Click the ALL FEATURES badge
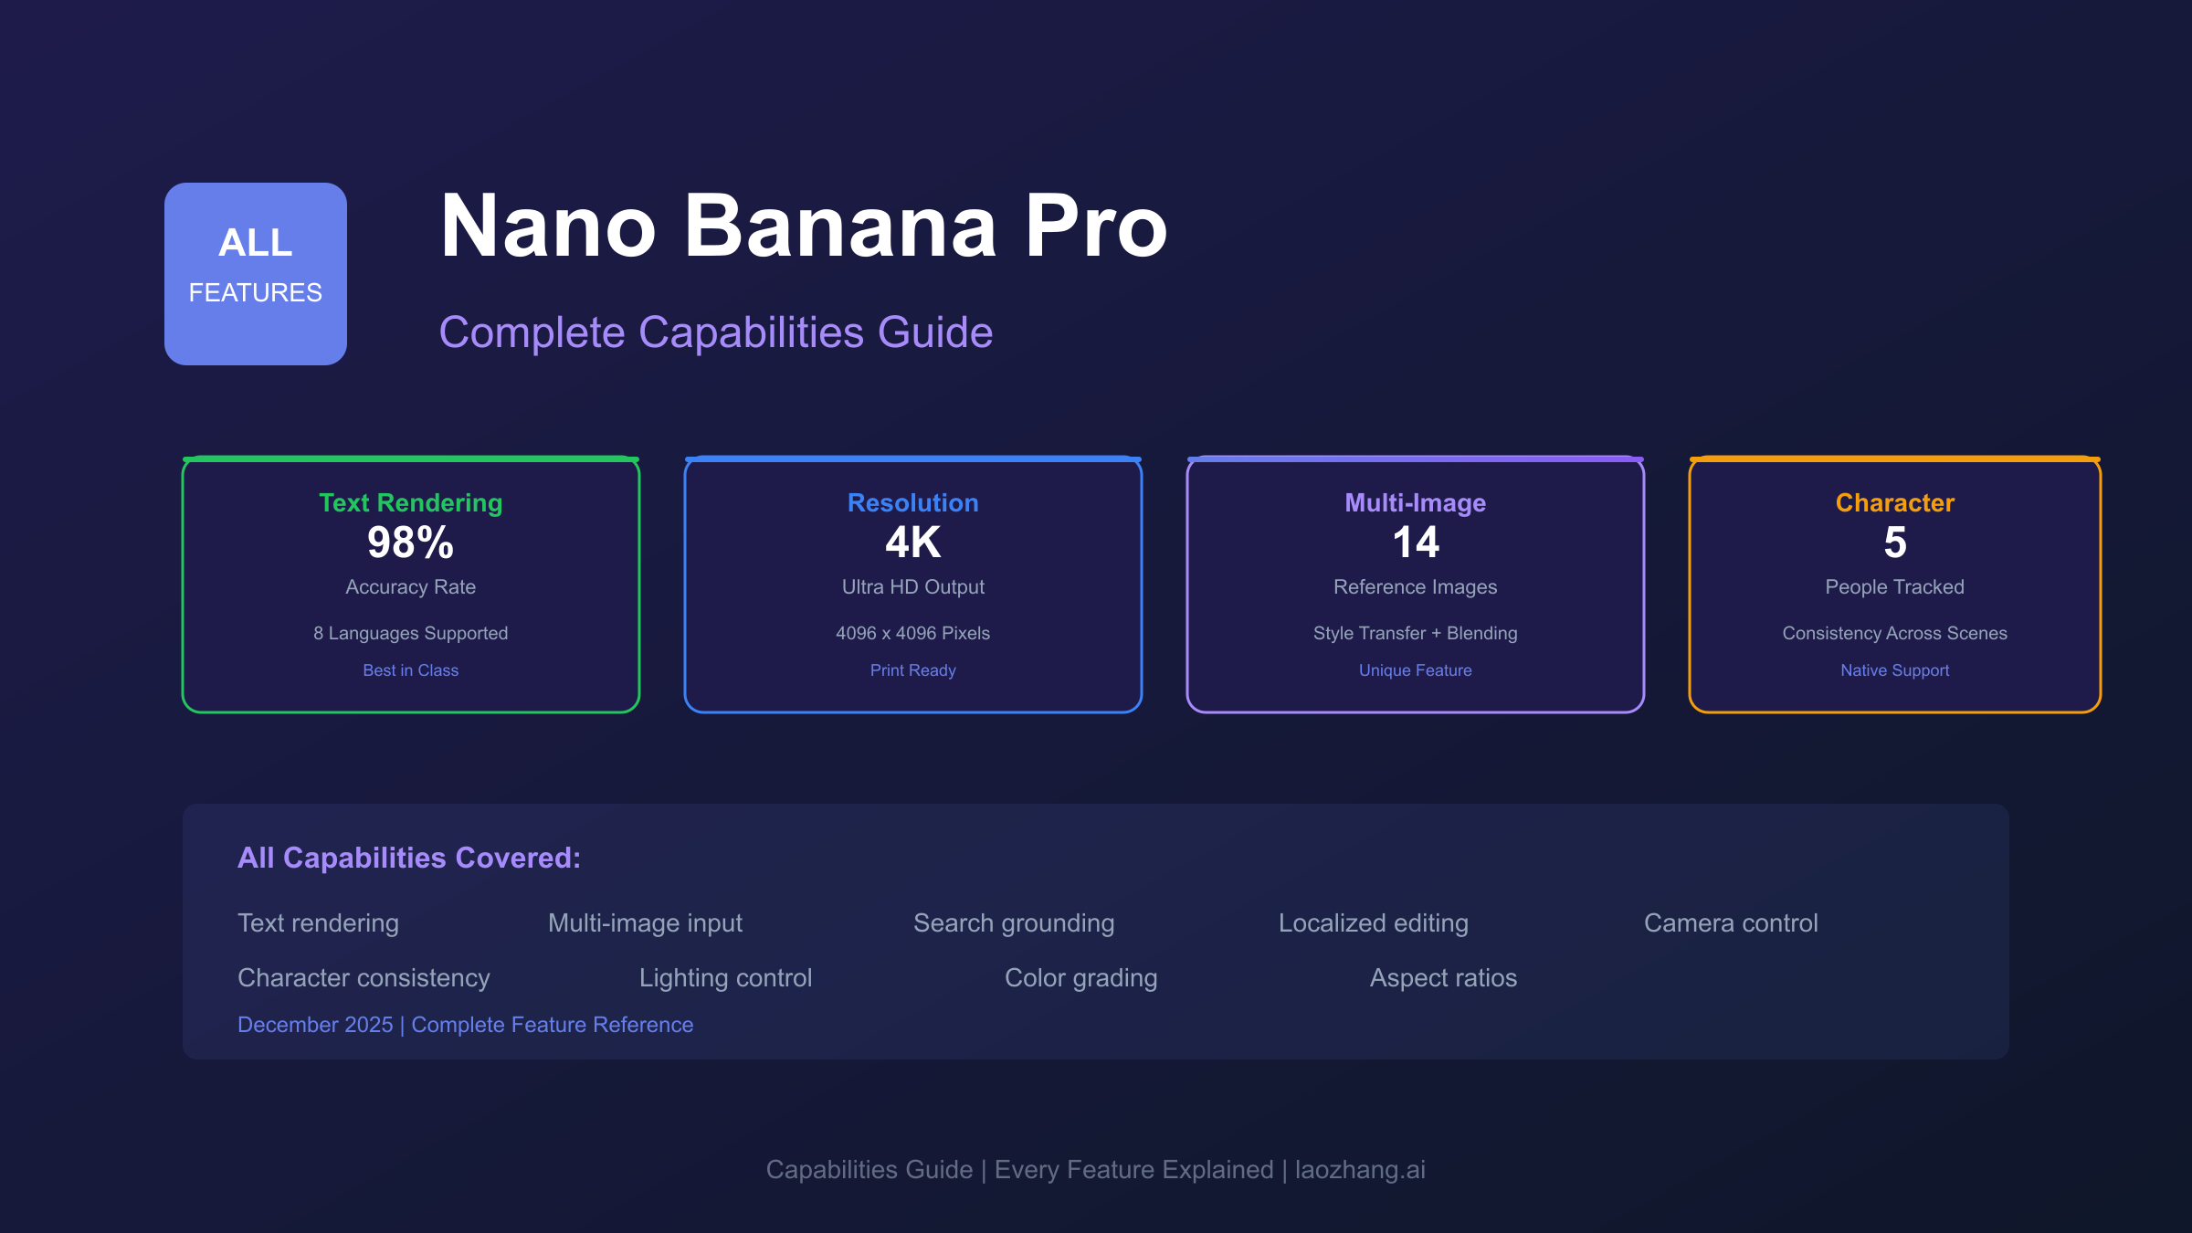 tap(256, 274)
